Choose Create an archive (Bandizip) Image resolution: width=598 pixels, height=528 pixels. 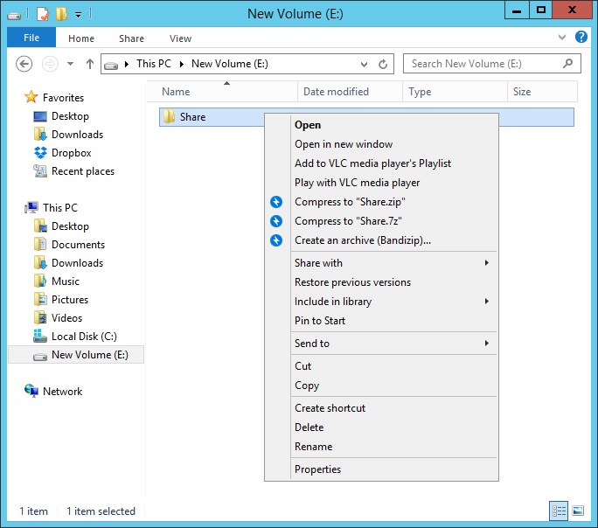362,240
